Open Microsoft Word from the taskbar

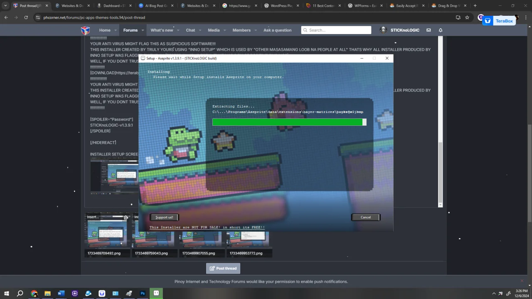[61, 293]
